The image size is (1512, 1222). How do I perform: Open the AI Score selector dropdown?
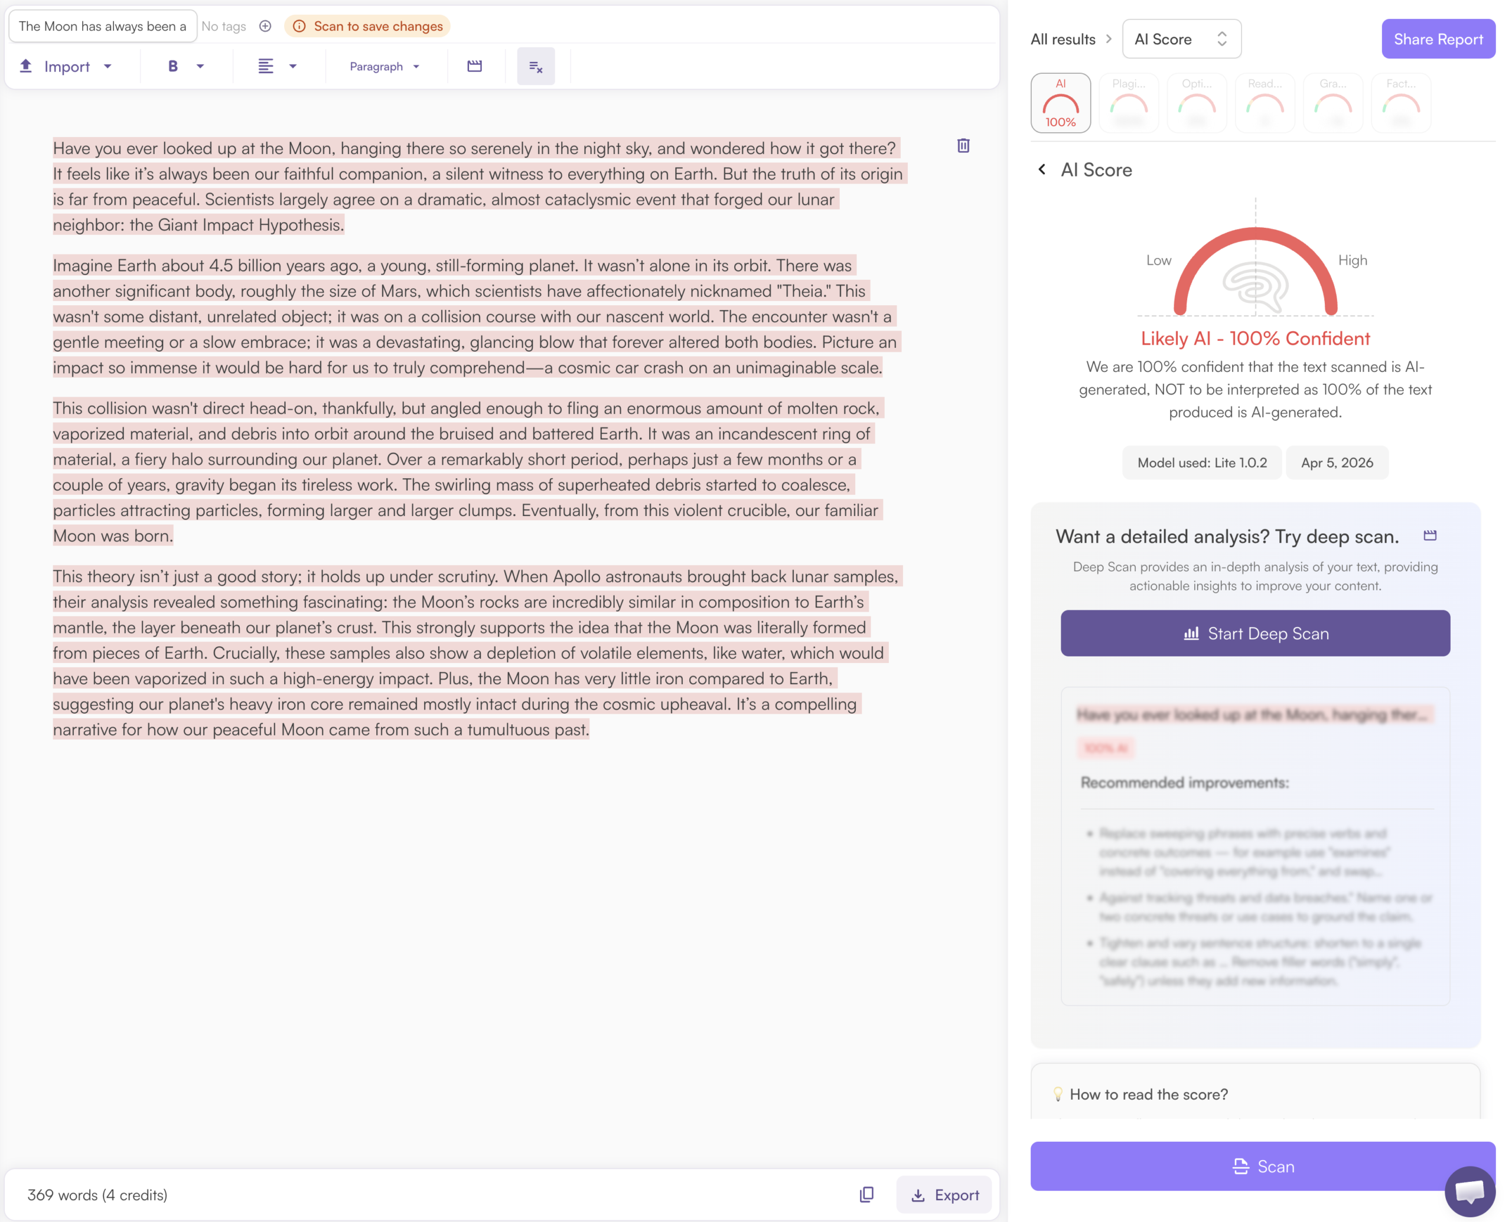coord(1181,40)
